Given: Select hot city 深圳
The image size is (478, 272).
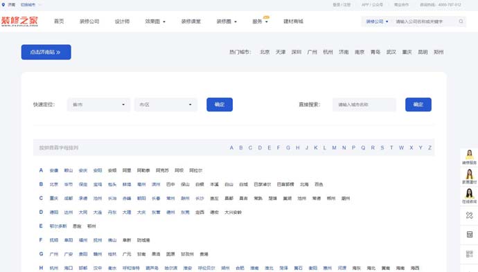Looking at the screenshot, I should pos(296,52).
